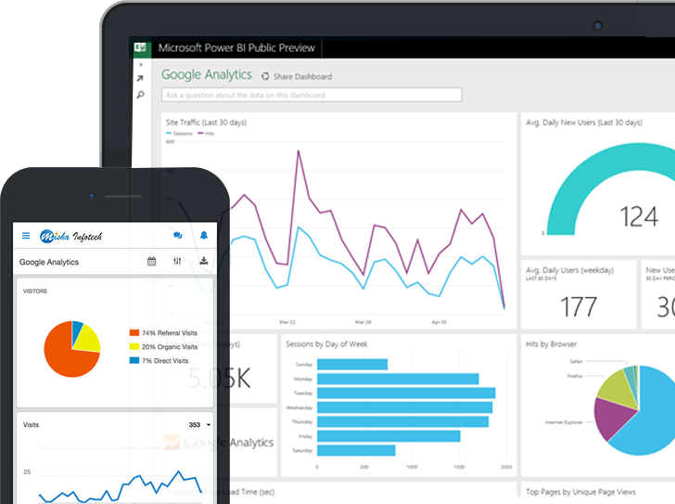Click the phone Google Analytics heading

coord(49,262)
